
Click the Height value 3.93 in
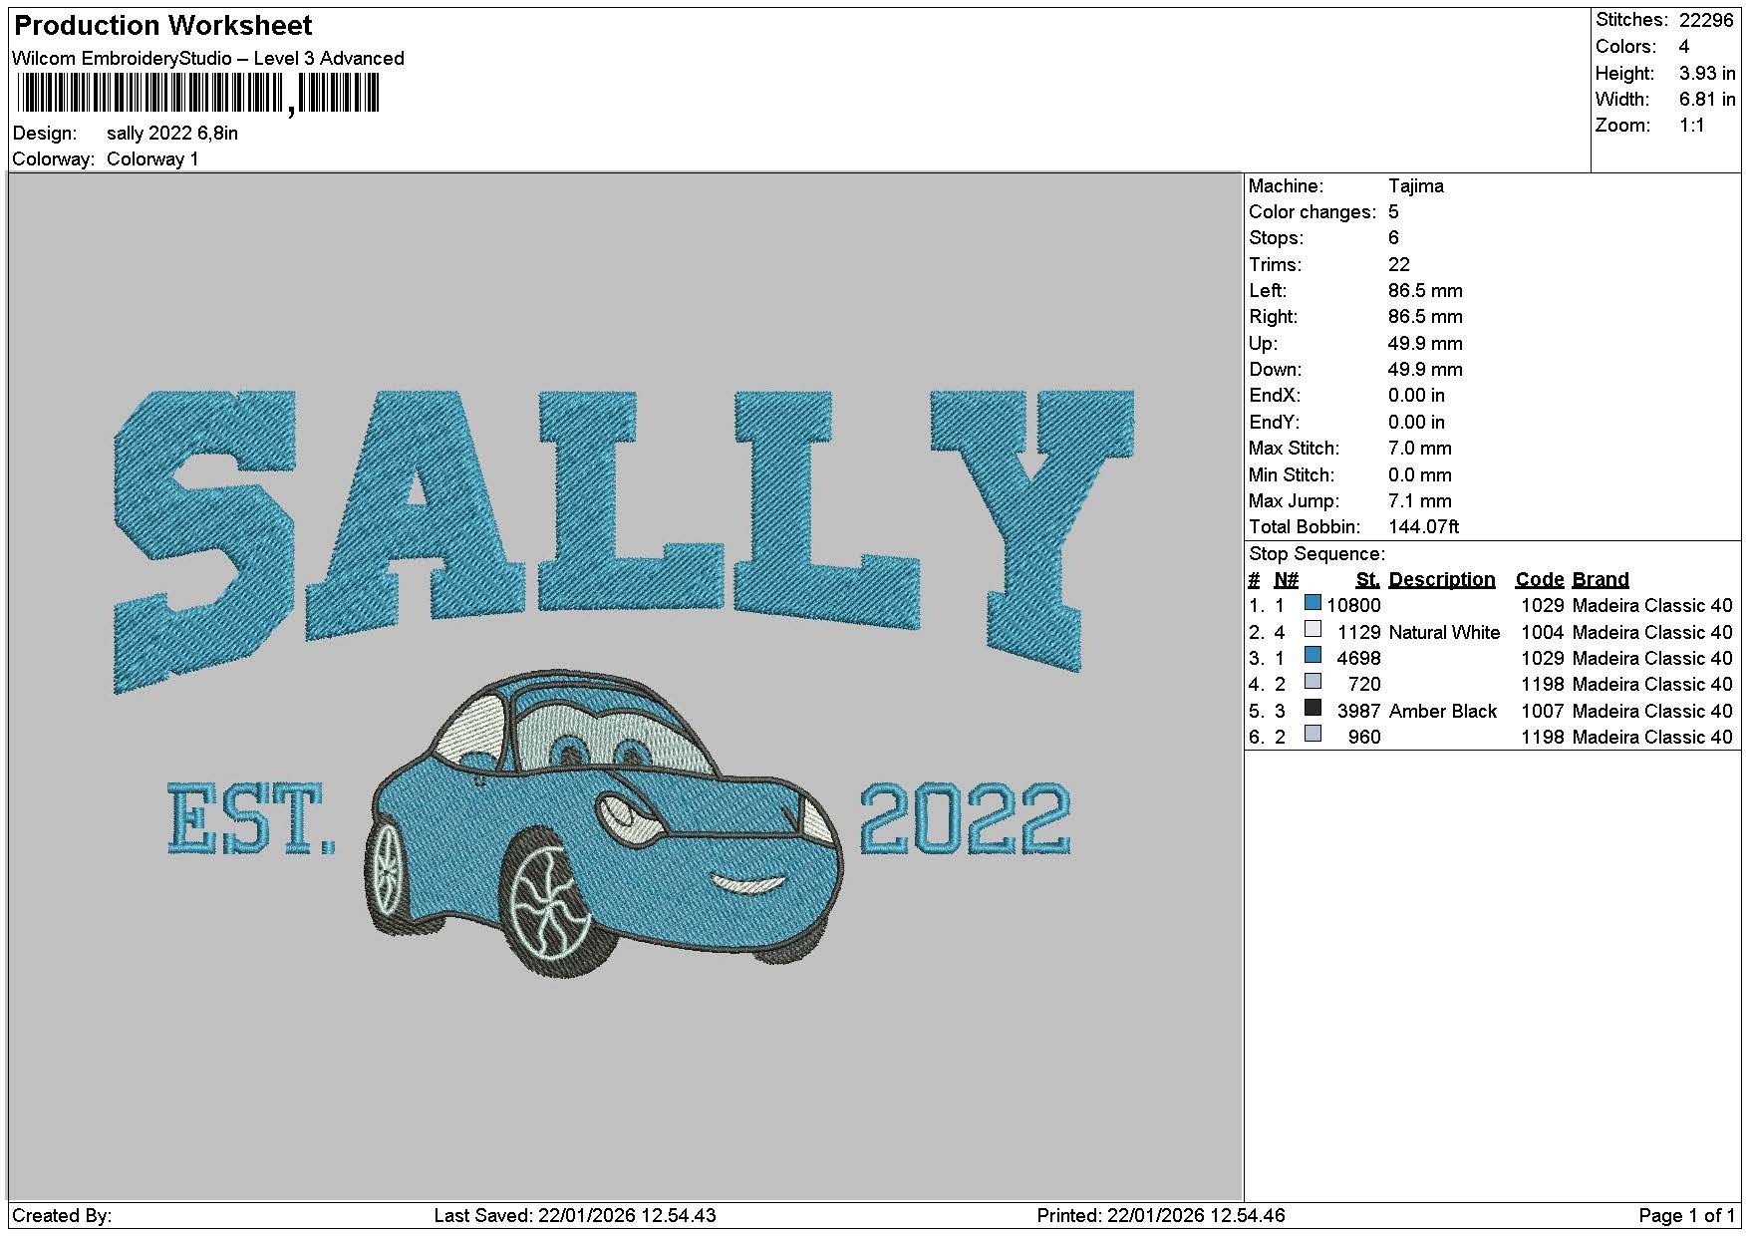pyautogui.click(x=1707, y=74)
